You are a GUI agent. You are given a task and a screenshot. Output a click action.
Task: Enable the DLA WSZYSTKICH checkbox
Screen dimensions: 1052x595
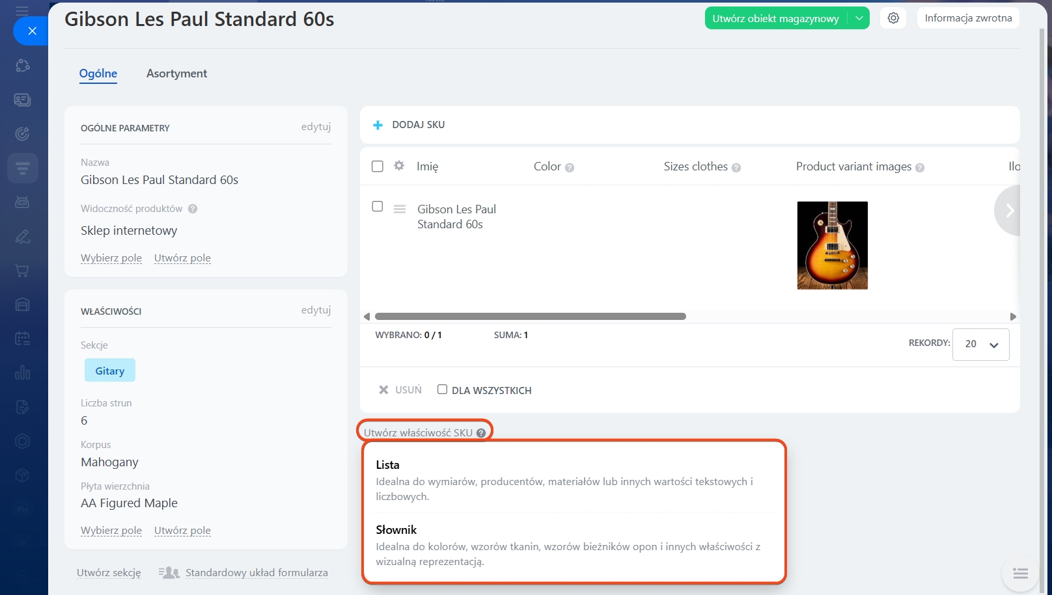click(442, 390)
